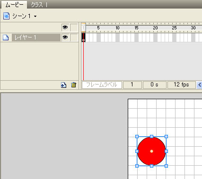Click the レイヤー 1 layer page icon
Image resolution: width=202 pixels, height=179 pixels.
point(6,38)
